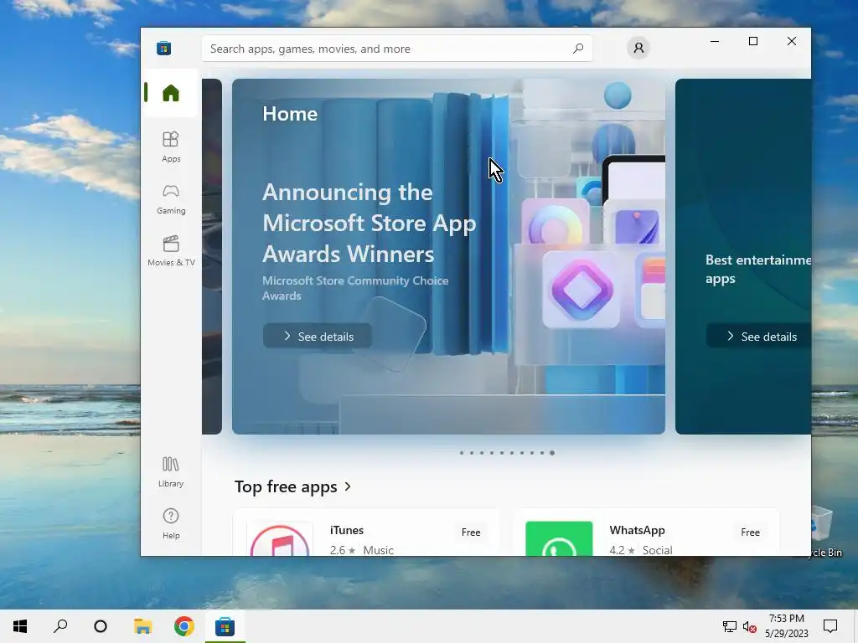Open the Help page

tap(171, 524)
